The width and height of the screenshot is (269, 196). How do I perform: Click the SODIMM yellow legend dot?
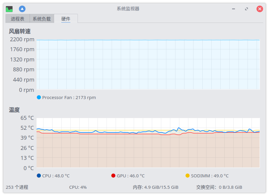(x=187, y=176)
